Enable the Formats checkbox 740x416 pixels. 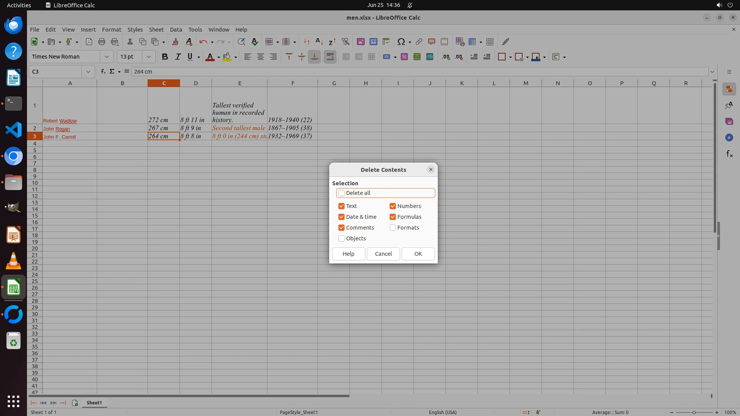pyautogui.click(x=393, y=228)
